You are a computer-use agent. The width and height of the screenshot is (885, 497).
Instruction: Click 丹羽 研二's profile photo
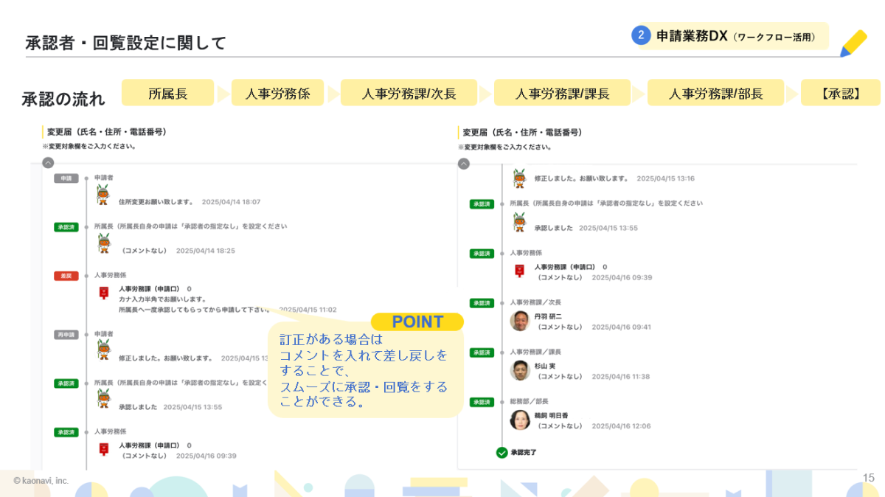coord(520,322)
